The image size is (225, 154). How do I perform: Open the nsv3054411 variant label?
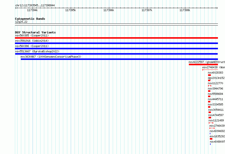click(x=216, y=110)
